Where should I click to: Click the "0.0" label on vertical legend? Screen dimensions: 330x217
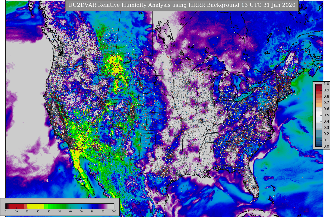pos(326,146)
